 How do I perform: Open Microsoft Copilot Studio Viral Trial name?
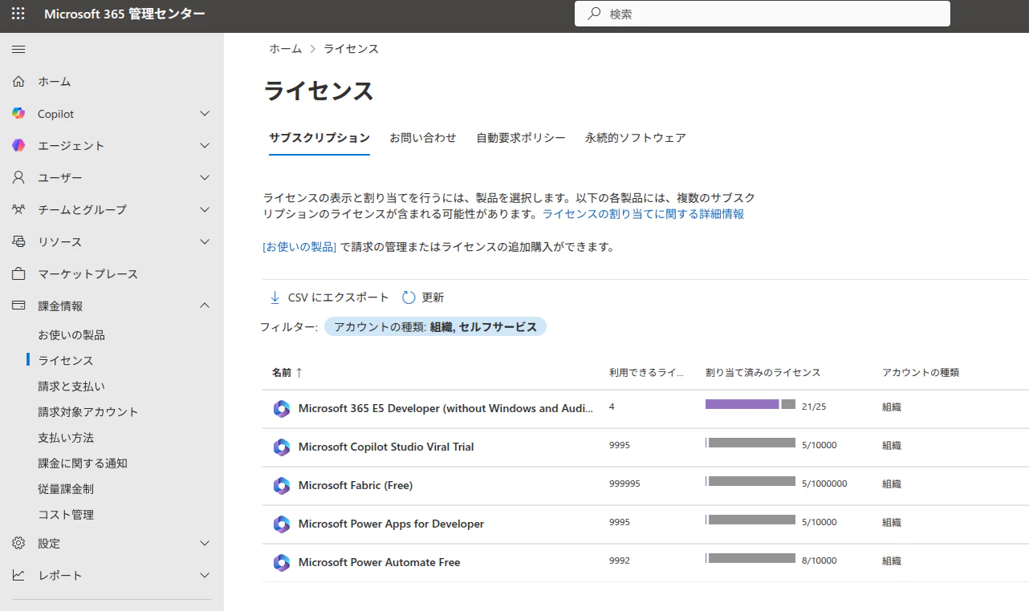[x=386, y=447]
